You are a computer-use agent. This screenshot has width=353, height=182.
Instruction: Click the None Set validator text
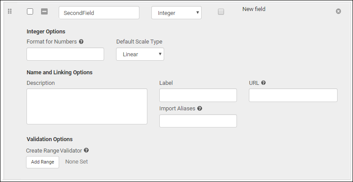click(x=77, y=162)
